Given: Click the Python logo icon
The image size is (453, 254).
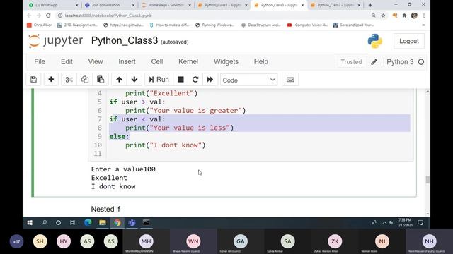Looking at the screenshot, I should tap(375, 41).
